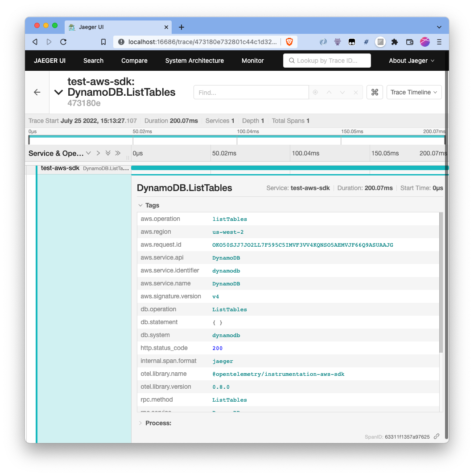The image size is (474, 476).
Task: Collapse the trace header chevron beside the title
Action: point(58,92)
